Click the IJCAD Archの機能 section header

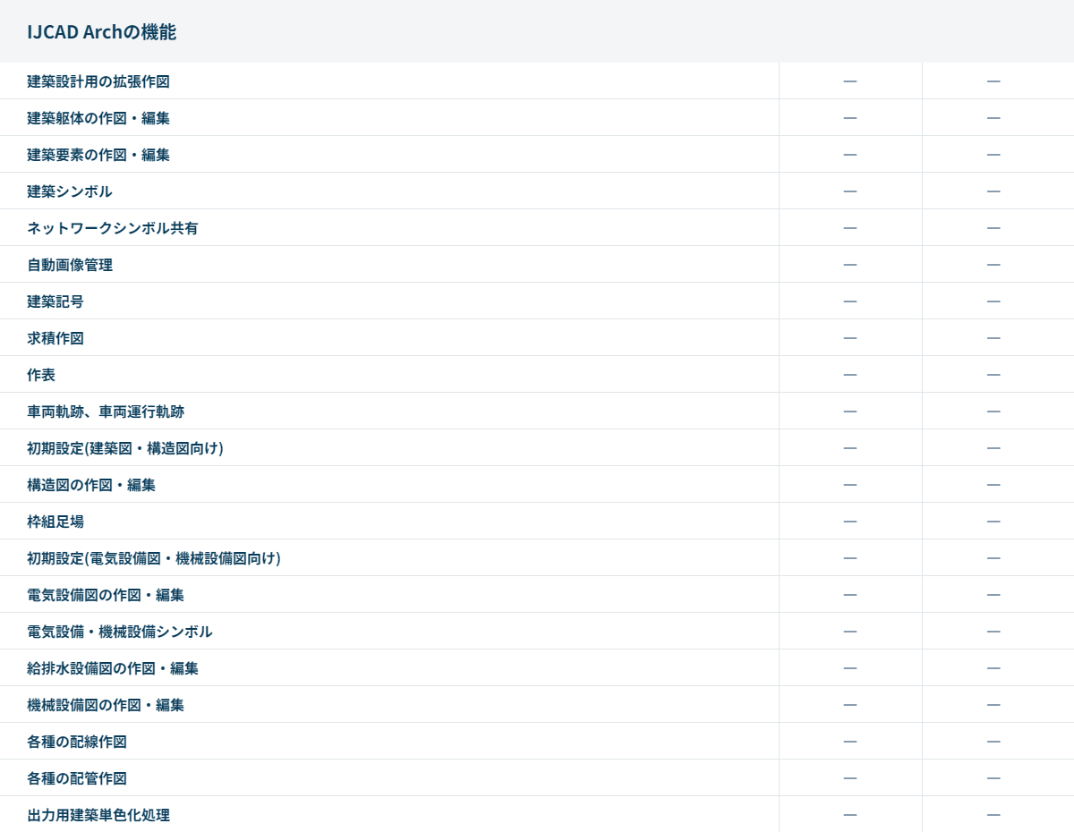(101, 32)
